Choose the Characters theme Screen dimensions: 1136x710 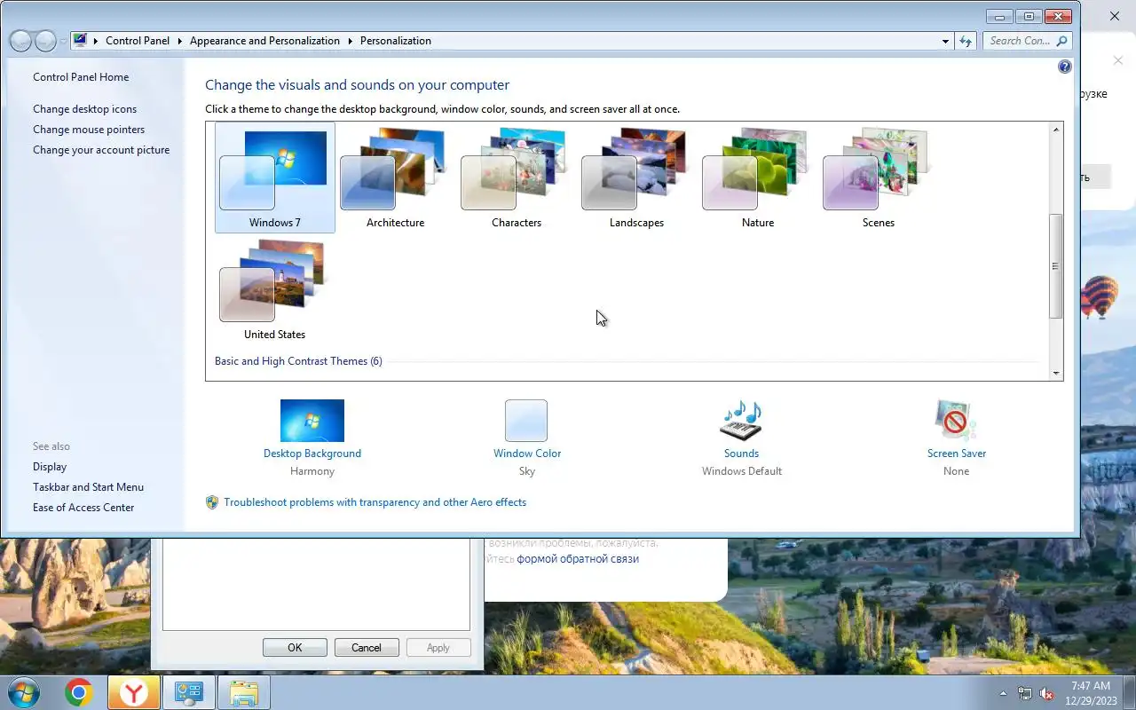pos(517,178)
